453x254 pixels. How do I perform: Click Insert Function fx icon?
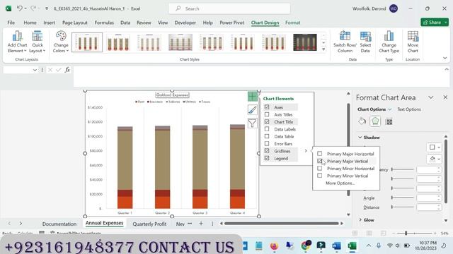click(67, 70)
